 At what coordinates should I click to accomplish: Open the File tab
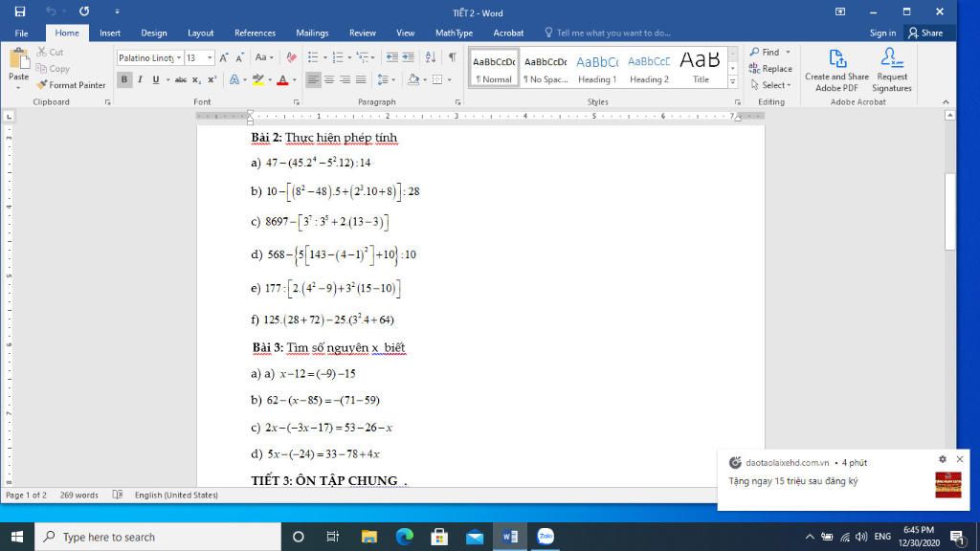pos(21,33)
